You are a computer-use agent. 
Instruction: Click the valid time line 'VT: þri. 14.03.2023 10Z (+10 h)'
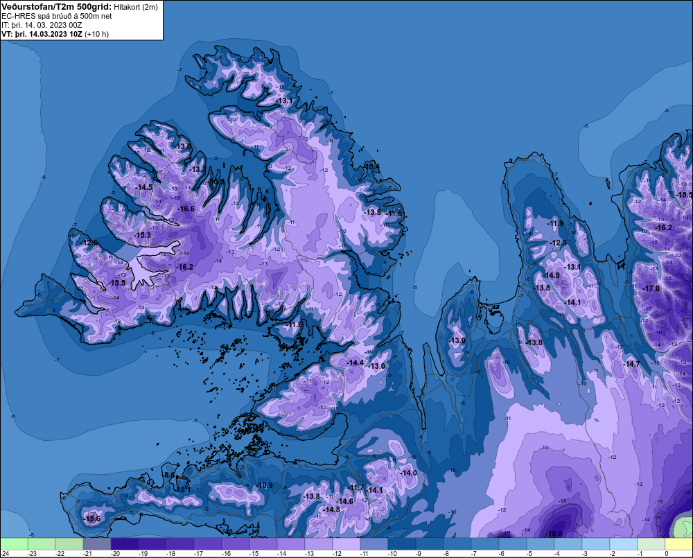55,34
